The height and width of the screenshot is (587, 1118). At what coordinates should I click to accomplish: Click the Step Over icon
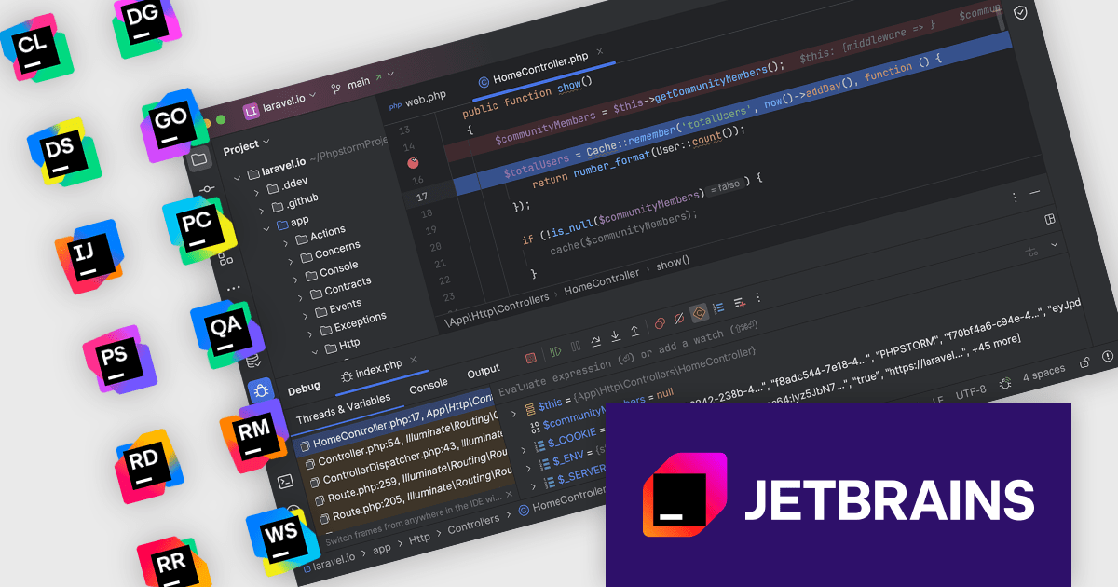596,340
